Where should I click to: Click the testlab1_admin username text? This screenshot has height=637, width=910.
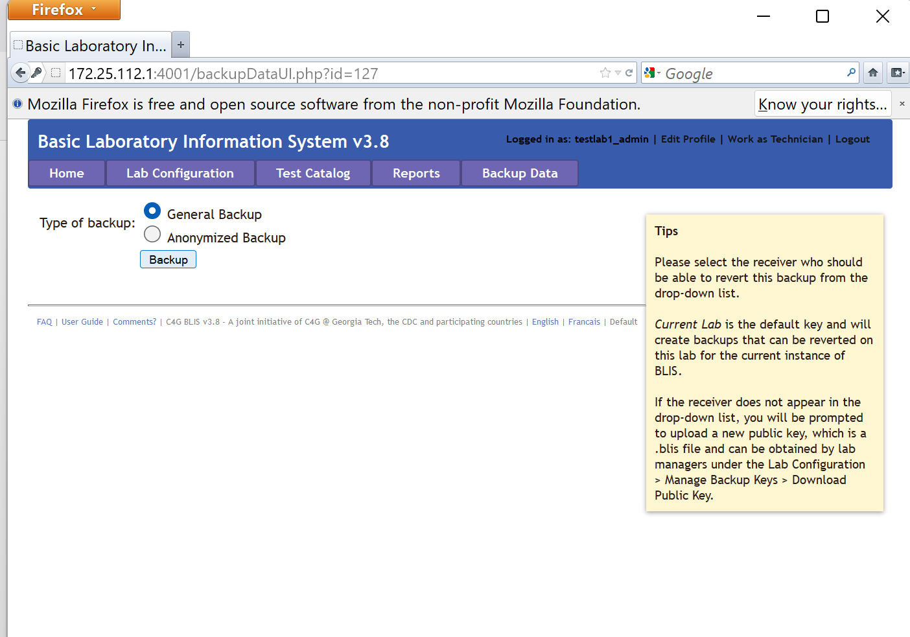611,139
